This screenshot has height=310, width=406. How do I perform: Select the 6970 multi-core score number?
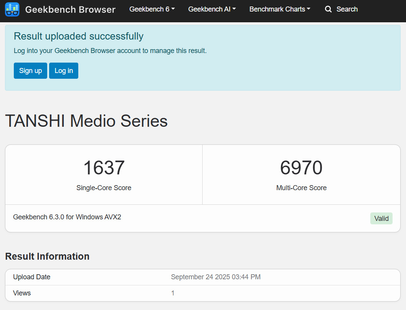tap(301, 168)
